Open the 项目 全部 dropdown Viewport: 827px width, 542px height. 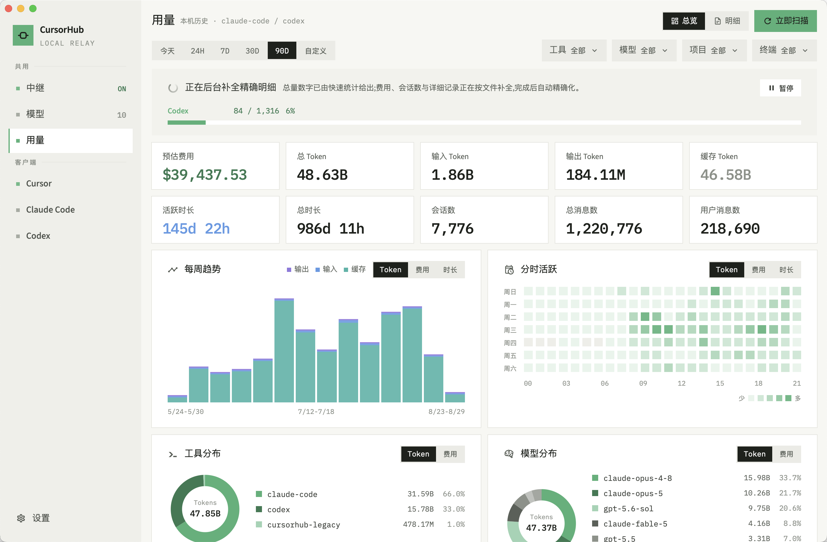point(714,50)
